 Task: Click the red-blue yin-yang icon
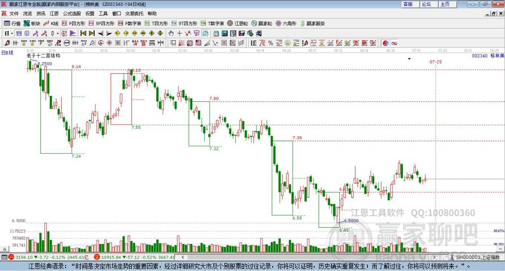386,43
